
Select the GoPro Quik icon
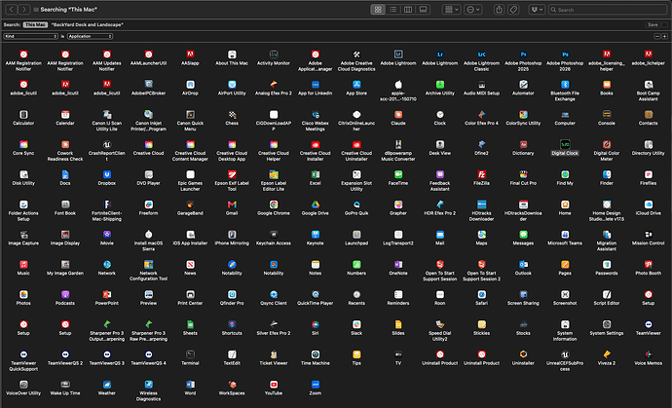pos(356,204)
